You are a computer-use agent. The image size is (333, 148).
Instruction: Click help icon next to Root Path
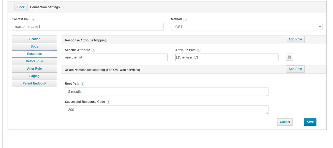point(82,84)
